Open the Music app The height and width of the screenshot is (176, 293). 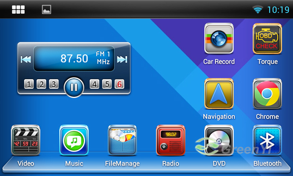pos(74,140)
